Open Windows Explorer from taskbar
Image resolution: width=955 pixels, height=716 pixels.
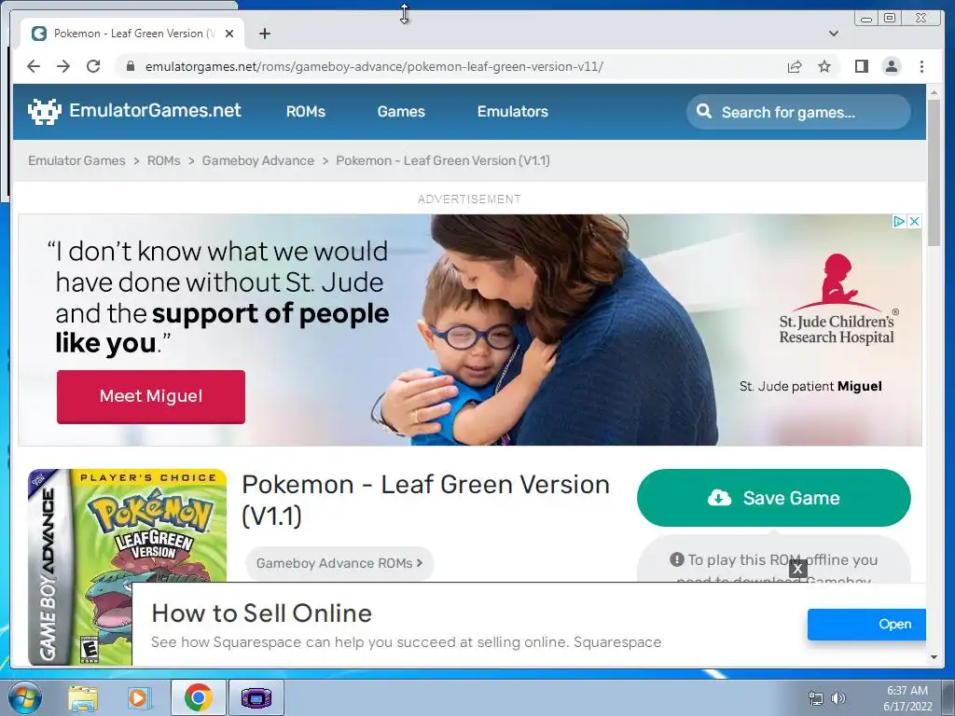click(x=83, y=697)
